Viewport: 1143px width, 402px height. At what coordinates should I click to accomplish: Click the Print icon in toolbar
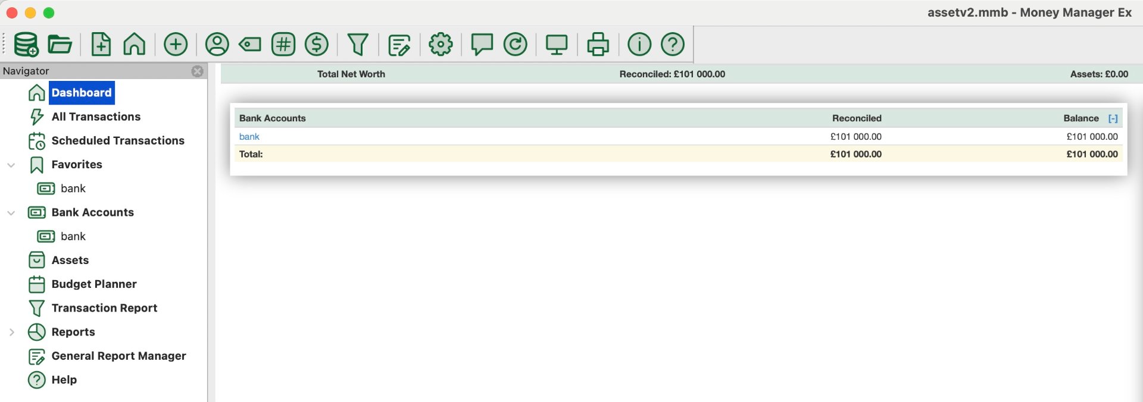click(598, 44)
